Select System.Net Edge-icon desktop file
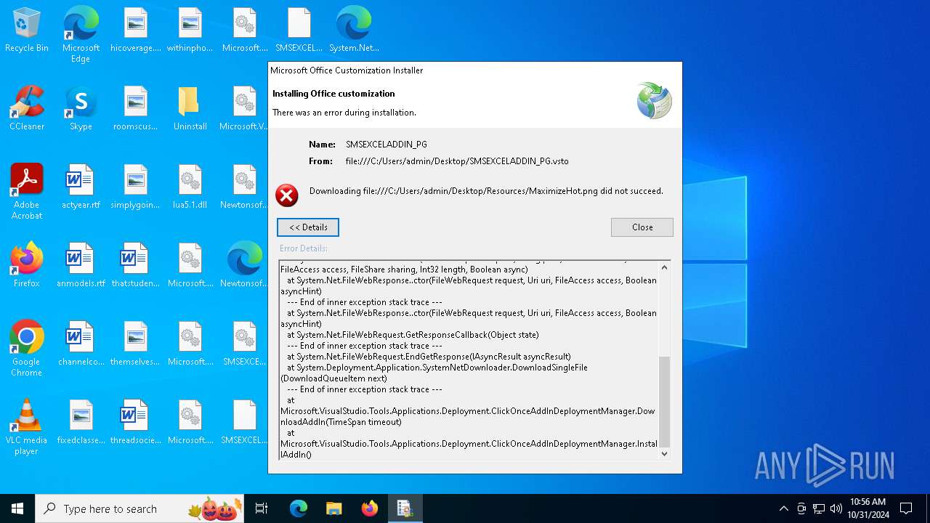The image size is (930, 523). point(354,31)
